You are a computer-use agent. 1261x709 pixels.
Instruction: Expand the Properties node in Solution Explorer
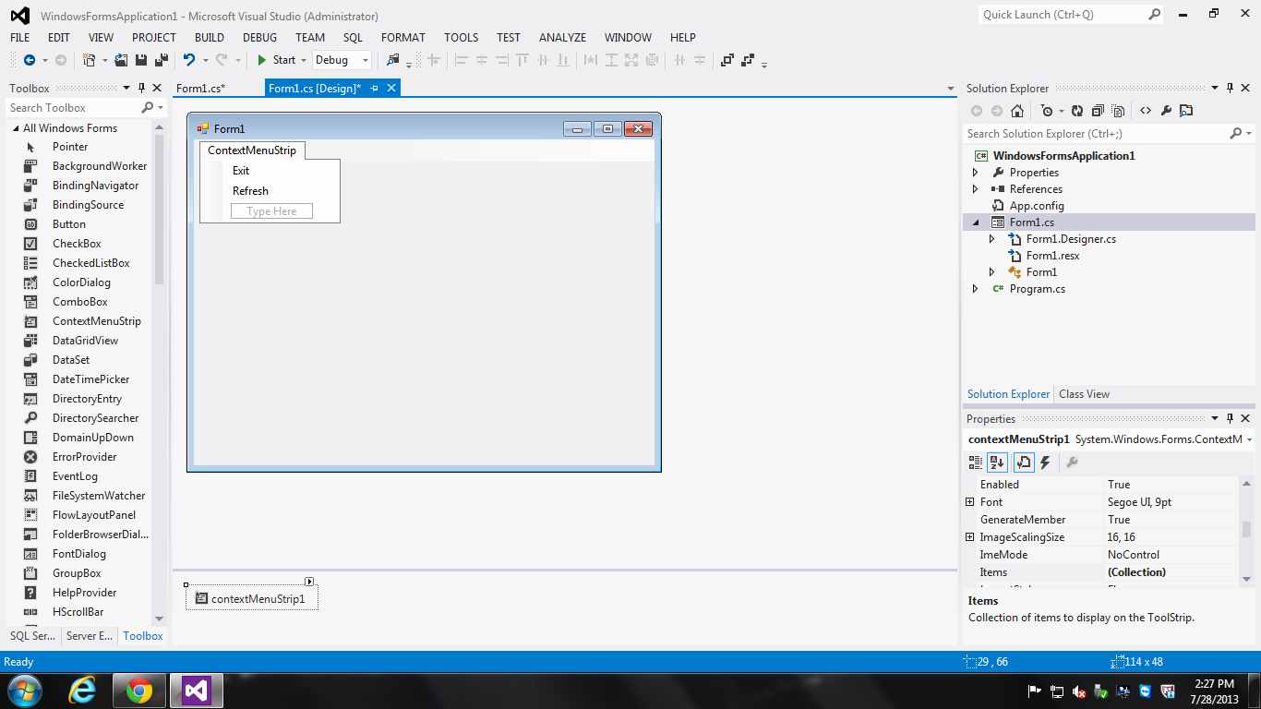976,173
